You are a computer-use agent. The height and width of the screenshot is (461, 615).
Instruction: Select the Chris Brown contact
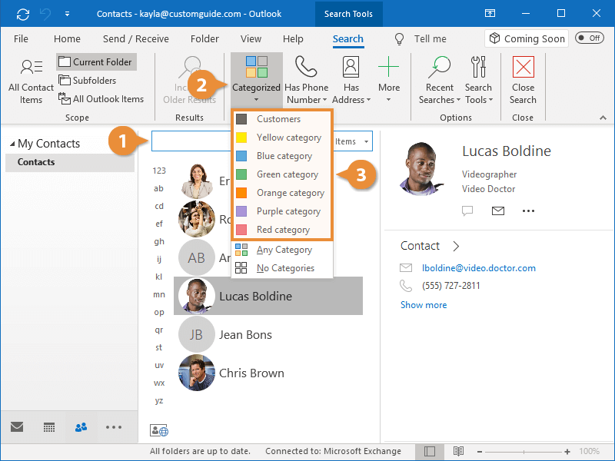coord(268,373)
